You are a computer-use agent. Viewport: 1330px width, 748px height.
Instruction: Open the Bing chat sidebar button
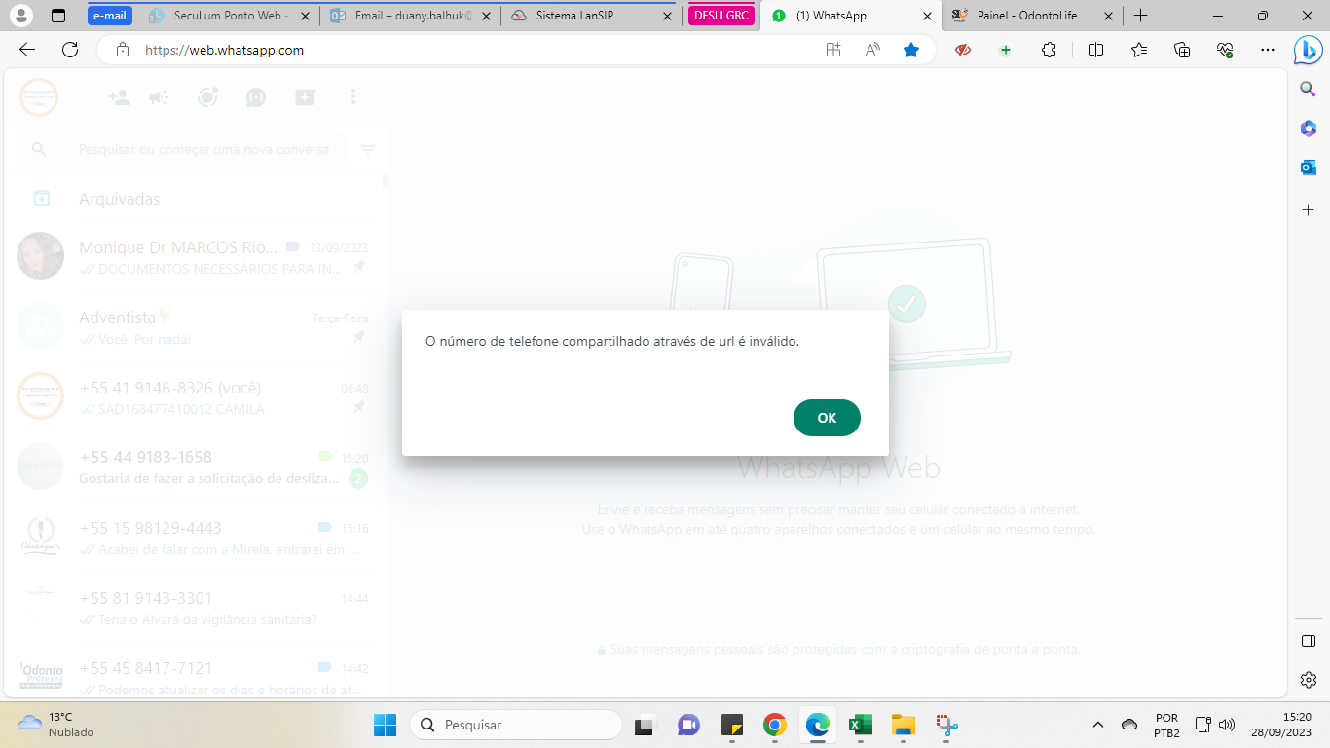click(x=1308, y=50)
